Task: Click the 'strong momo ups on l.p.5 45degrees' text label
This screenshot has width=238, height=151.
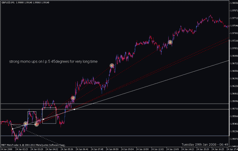Action: click(53, 62)
